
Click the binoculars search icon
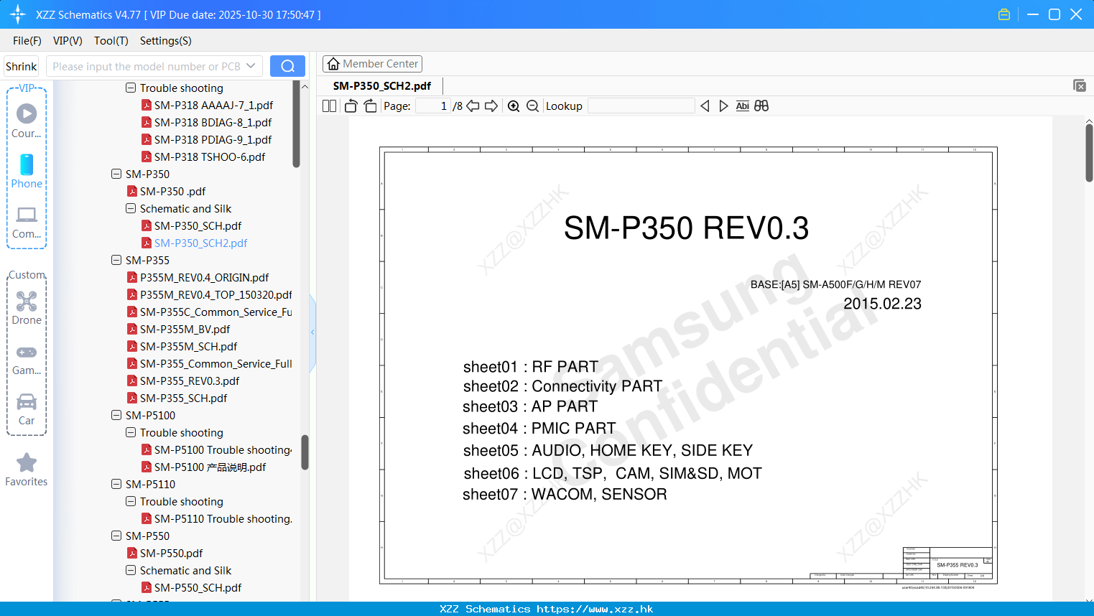761,106
